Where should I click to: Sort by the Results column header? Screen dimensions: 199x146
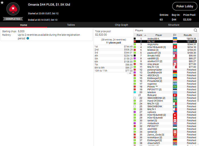(x=188, y=35)
